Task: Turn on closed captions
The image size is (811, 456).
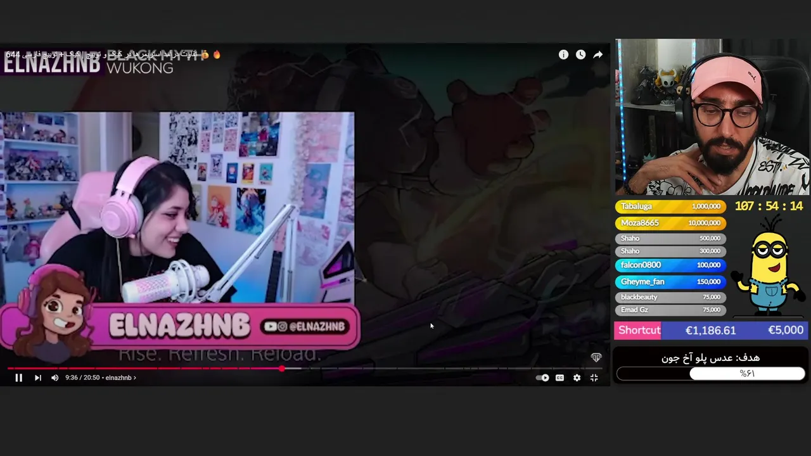Action: (559, 377)
